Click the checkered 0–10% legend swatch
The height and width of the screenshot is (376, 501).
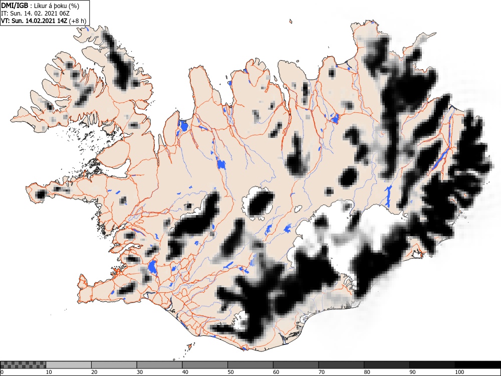click(x=23, y=365)
